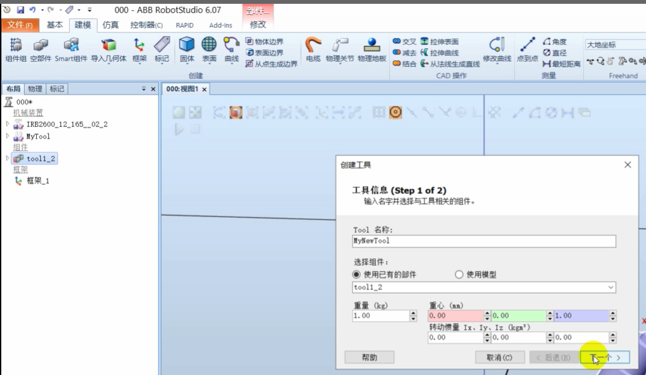Click the 帮助 (Help) button

point(369,357)
